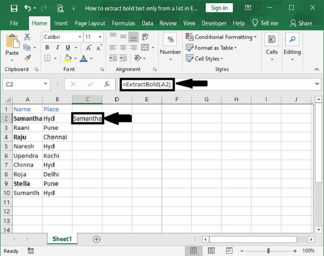
Task: Toggle Wrap Text on the cell
Action: pos(145,37)
